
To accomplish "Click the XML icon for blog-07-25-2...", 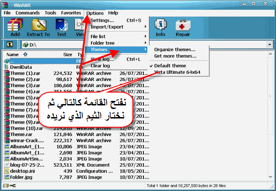I will [7, 165].
